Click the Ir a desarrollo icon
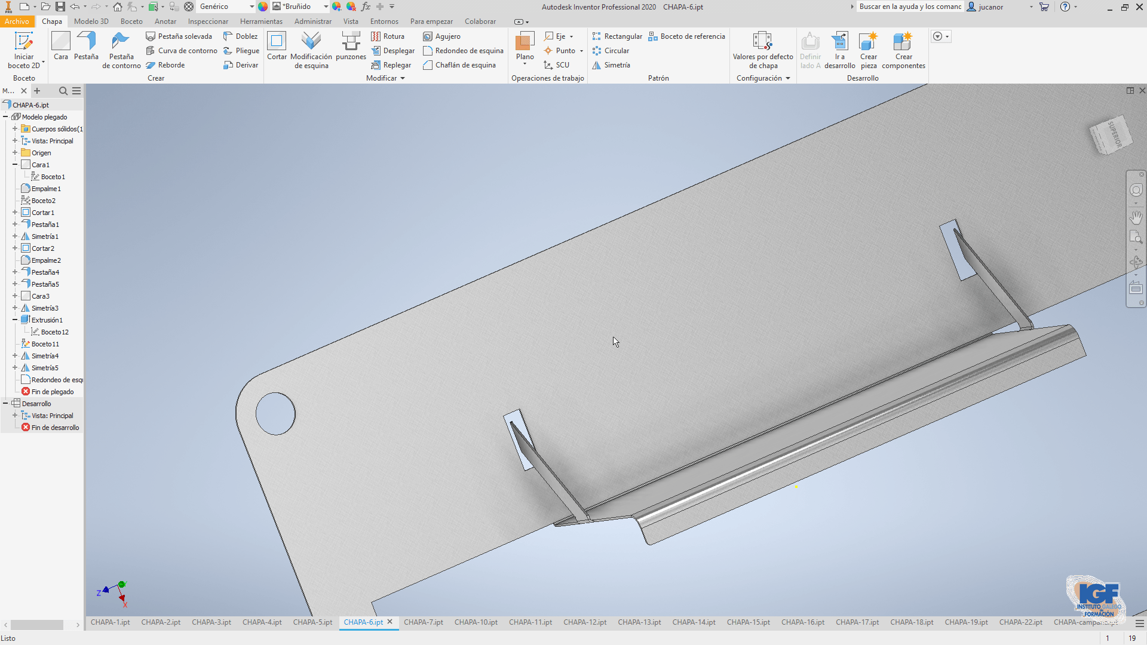The width and height of the screenshot is (1147, 645). pos(839,50)
